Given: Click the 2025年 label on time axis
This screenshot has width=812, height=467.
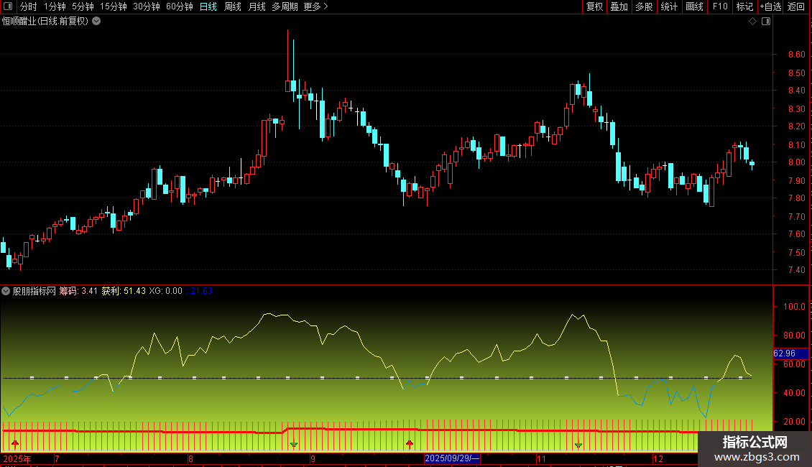Looking at the screenshot, I should click(17, 458).
